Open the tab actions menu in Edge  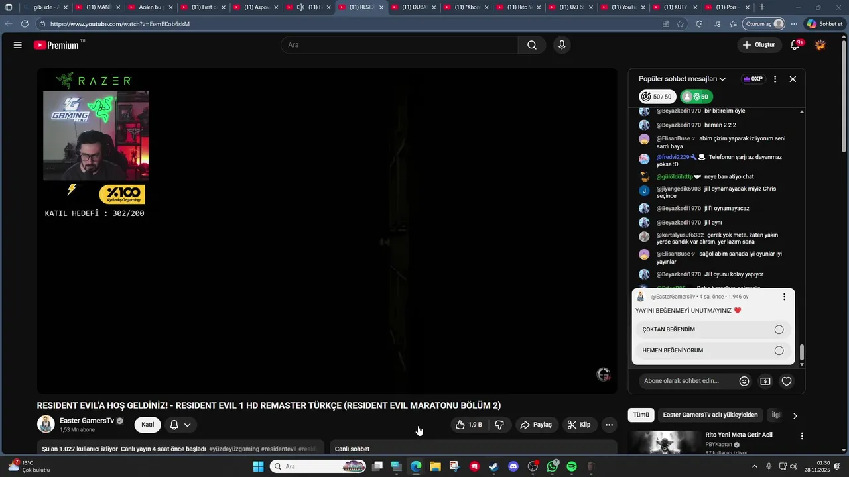[x=9, y=7]
